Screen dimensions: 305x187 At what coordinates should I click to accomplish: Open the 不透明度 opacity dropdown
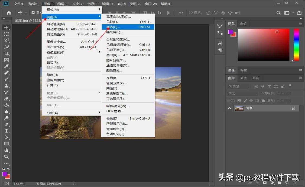[289, 94]
